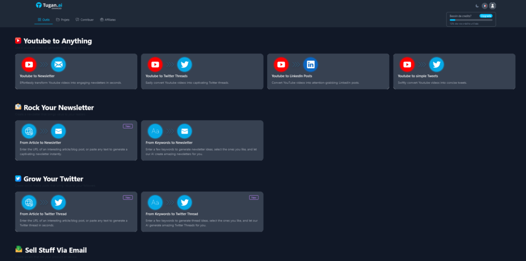Open the French flag language selector

pos(484,6)
